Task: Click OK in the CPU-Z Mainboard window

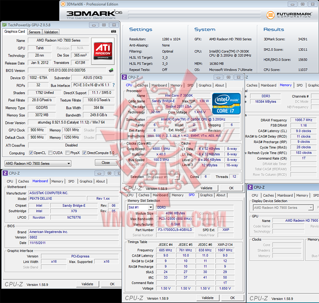Action: [112, 284]
